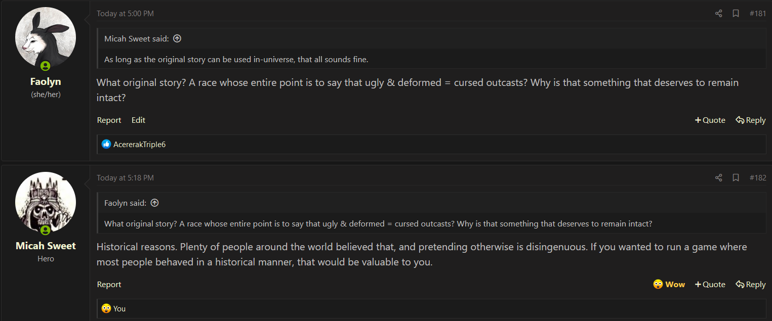Quote Micah Sweet's post #182
The width and height of the screenshot is (772, 321).
(x=710, y=284)
